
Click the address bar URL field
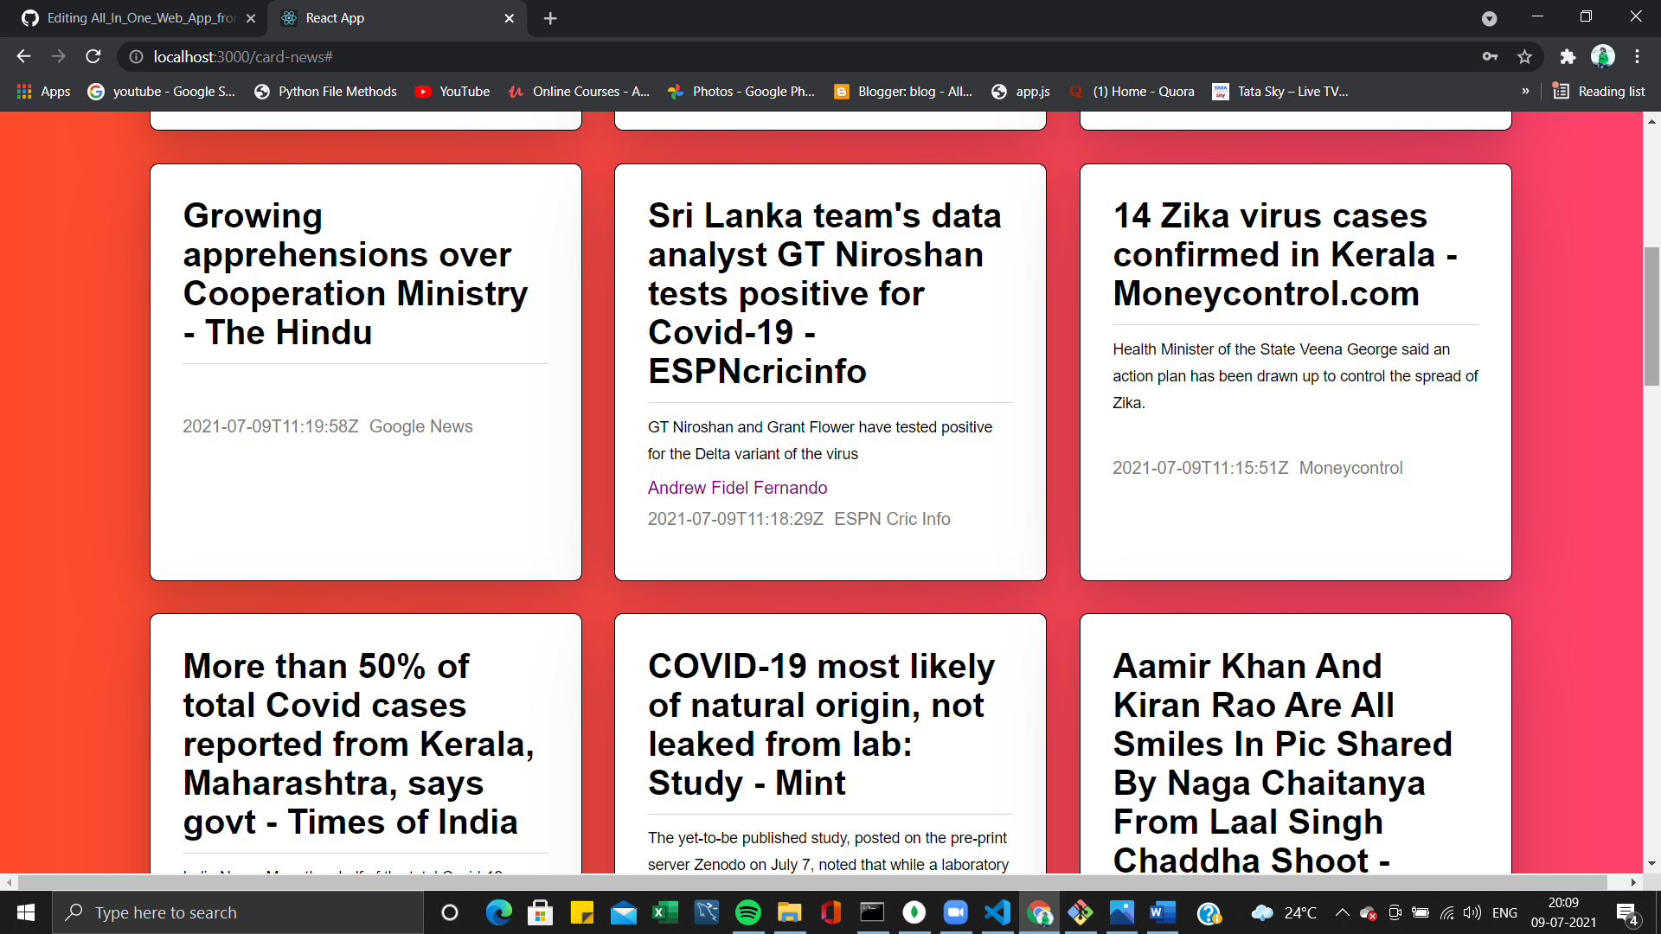[x=796, y=56]
